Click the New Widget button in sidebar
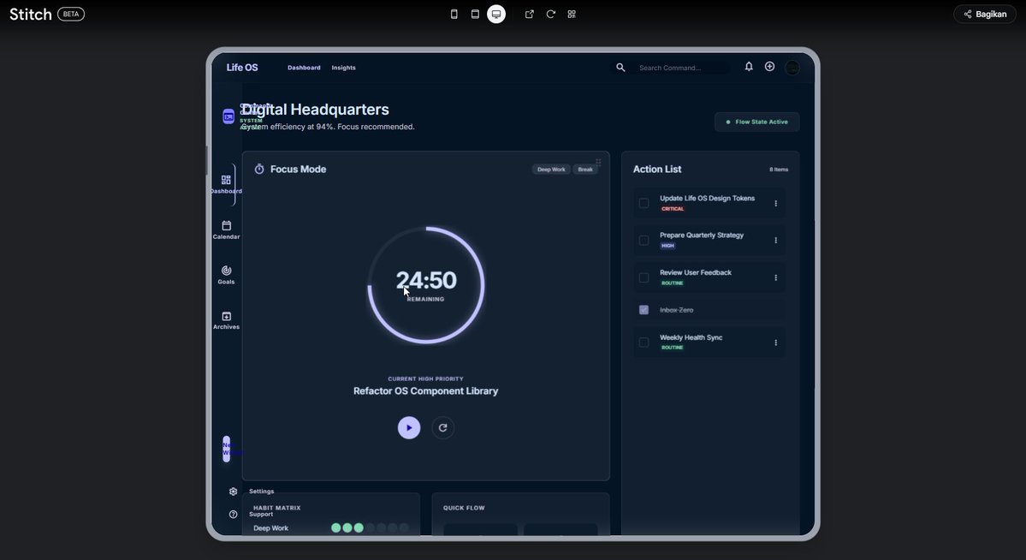1026x560 pixels. click(x=227, y=450)
